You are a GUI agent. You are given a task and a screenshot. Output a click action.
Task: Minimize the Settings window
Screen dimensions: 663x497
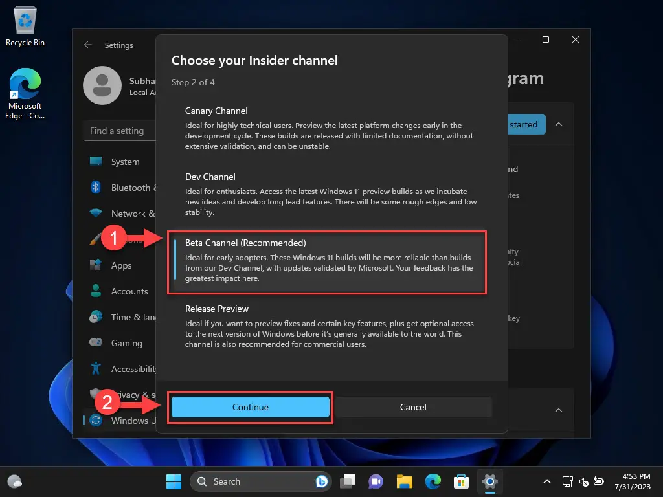point(516,39)
